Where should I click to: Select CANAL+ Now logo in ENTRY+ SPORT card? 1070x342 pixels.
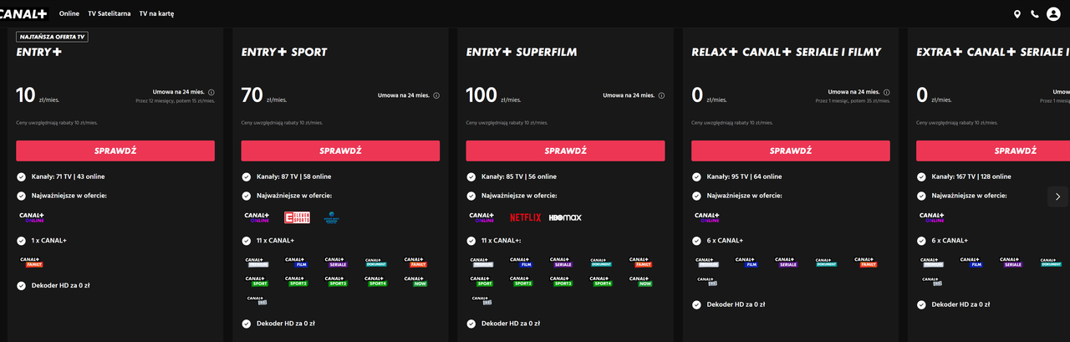point(416,281)
